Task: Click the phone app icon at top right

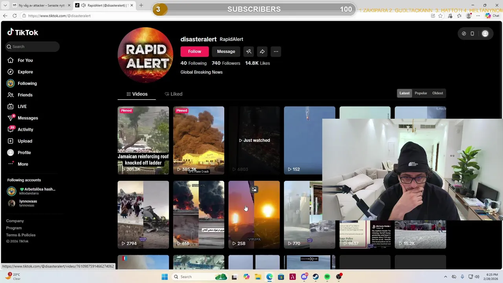Action: (x=472, y=34)
